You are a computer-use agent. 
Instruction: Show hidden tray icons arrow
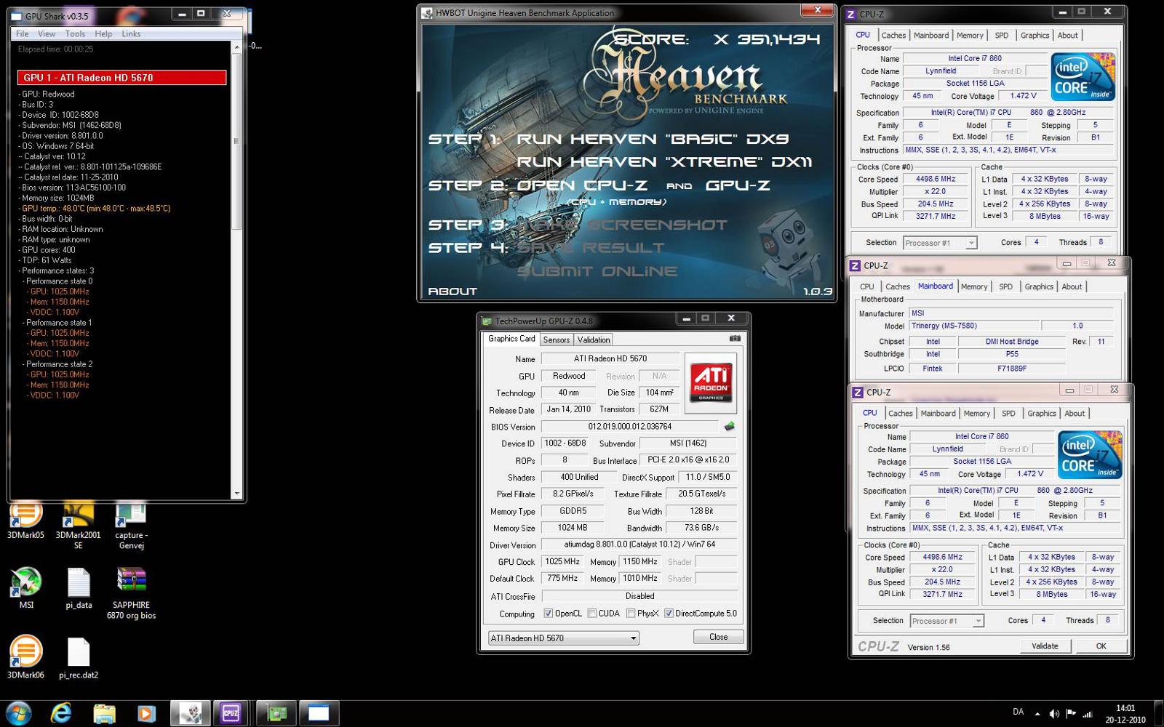pos(1037,714)
